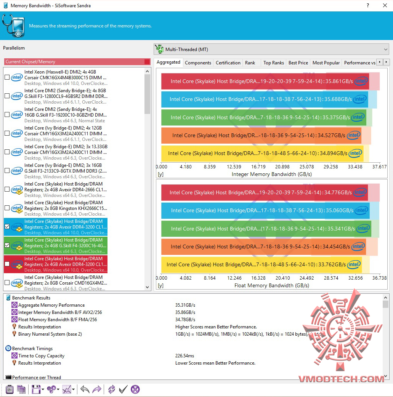The image size is (393, 397).
Task: Switch to the Top Ranks tab
Action: pos(274,63)
